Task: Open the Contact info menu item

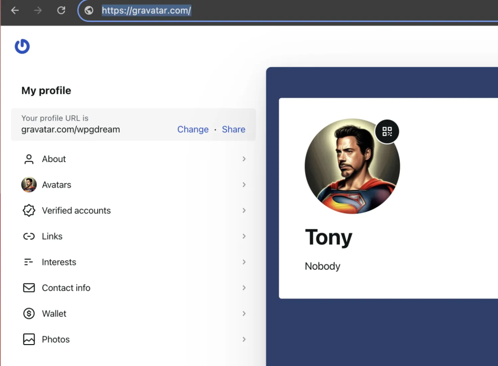Action: coord(133,288)
